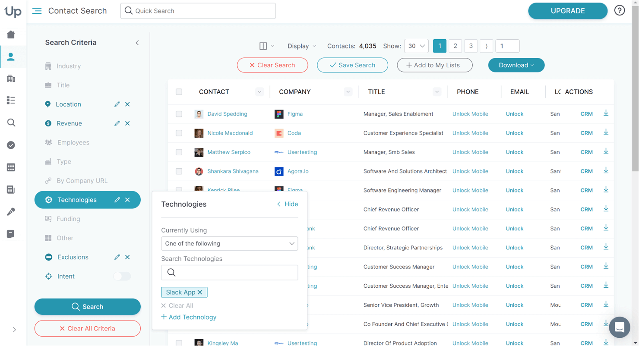
Task: Focus the Search Technologies field
Action: click(230, 272)
